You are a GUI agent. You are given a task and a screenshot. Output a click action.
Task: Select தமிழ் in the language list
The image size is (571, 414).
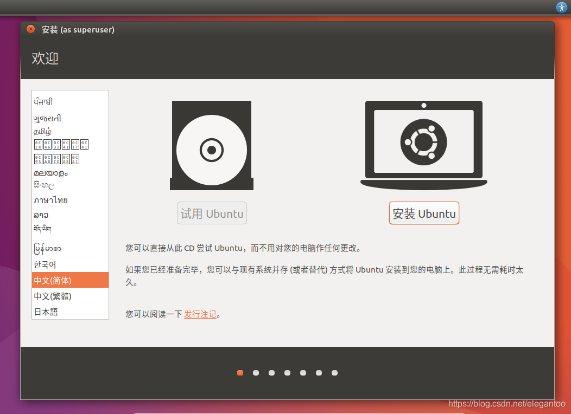(x=70, y=131)
